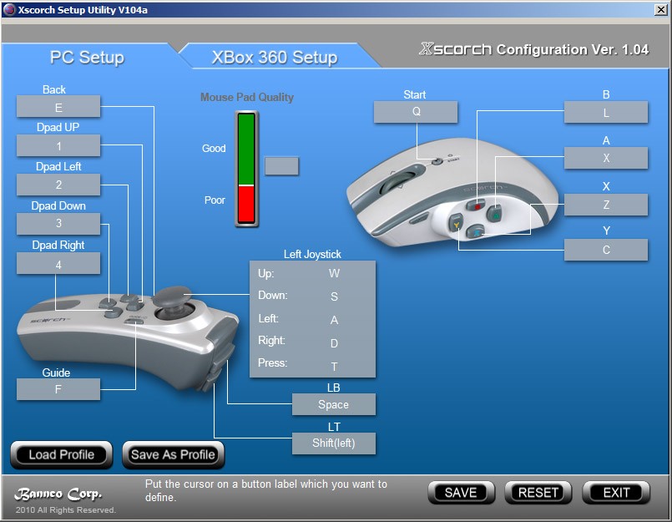Click the cursor instruction hint text
Viewport: 672px width, 522px height.
[x=266, y=491]
